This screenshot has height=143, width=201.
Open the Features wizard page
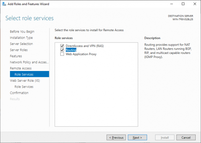click(x=16, y=56)
